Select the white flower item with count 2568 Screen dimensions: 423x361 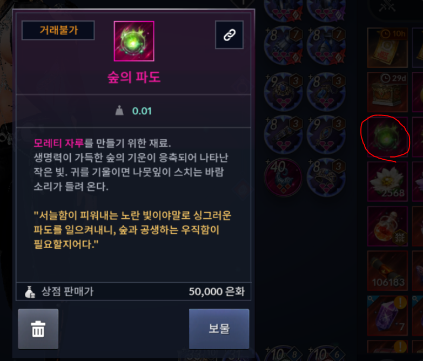[387, 181]
